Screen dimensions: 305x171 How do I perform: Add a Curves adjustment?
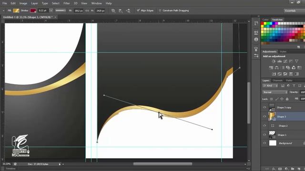click(285, 61)
